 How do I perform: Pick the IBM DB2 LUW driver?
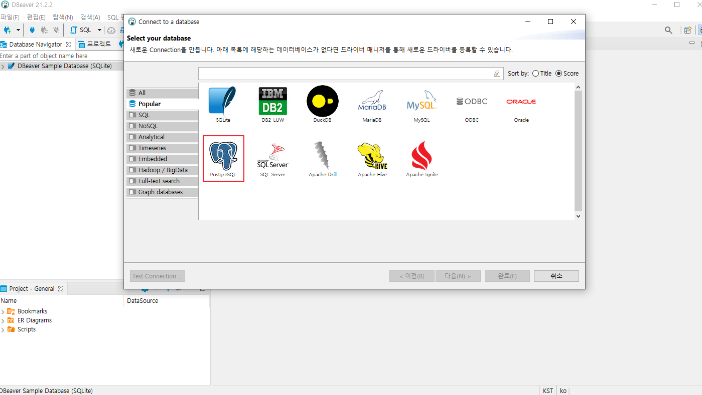click(x=273, y=105)
